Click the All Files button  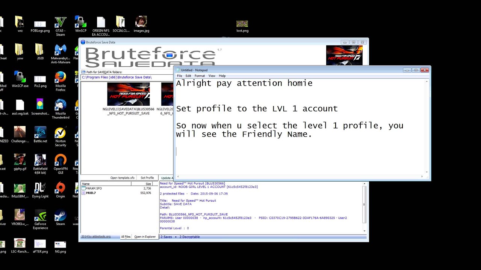tap(126, 237)
